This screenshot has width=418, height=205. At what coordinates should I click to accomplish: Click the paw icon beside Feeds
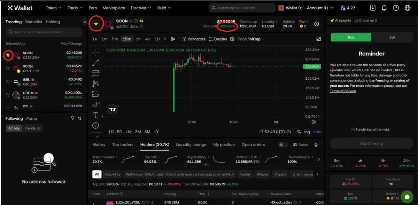coord(316,144)
